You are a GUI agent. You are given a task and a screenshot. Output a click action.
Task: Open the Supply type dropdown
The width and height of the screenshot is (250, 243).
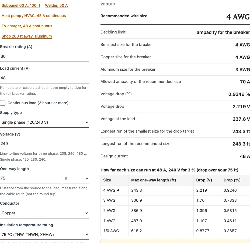[44, 122]
